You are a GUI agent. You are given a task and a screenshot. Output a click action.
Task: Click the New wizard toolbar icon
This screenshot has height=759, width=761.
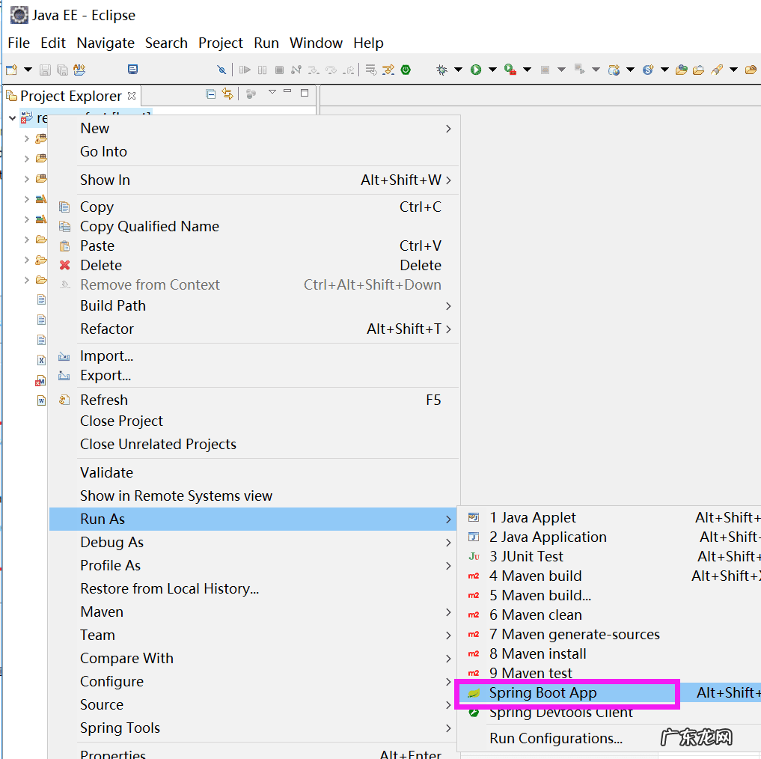[11, 70]
